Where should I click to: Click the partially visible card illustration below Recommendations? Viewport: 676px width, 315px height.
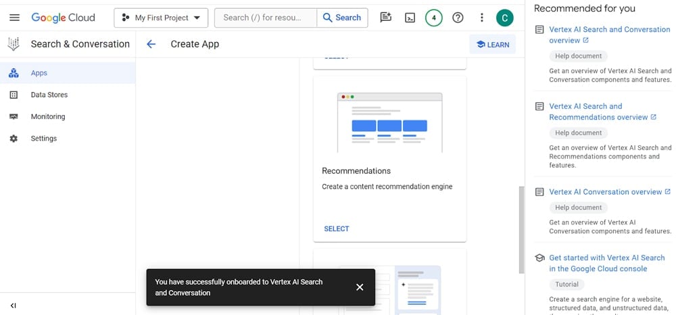coord(390,289)
